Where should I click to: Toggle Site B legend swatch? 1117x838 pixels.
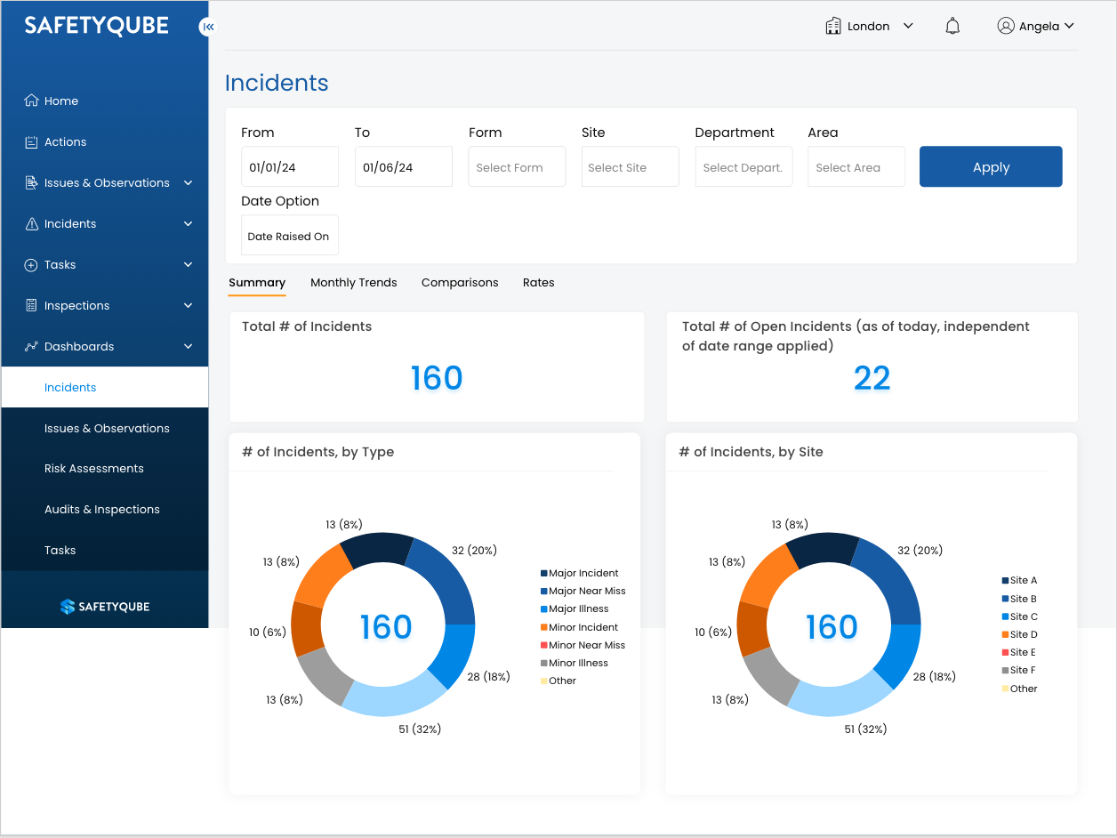1006,600
